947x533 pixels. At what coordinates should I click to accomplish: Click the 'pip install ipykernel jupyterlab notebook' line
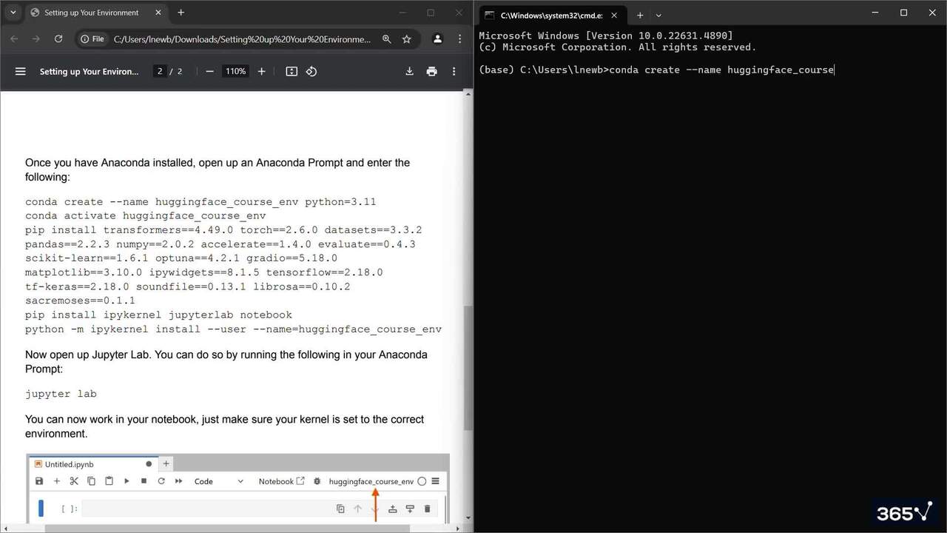click(159, 315)
